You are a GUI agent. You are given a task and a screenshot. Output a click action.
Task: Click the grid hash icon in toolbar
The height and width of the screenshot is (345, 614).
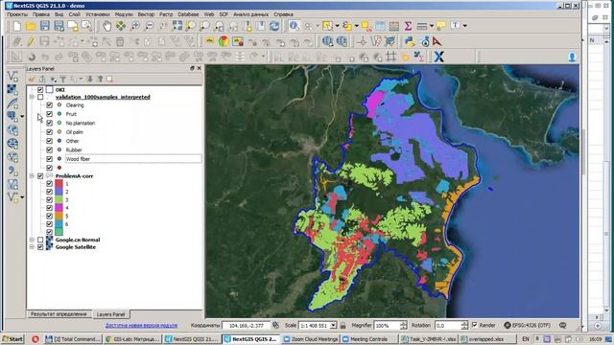(x=390, y=57)
